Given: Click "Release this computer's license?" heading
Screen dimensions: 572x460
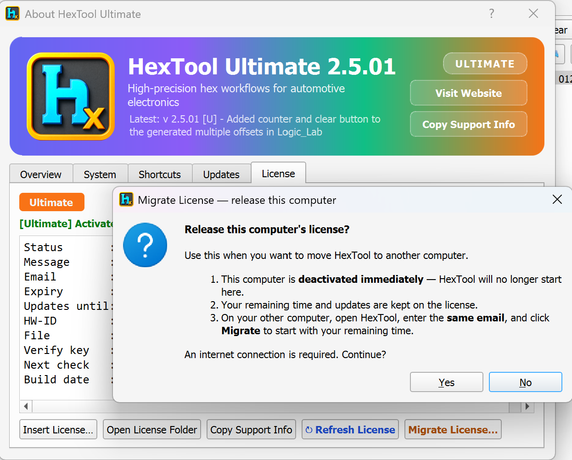Looking at the screenshot, I should tap(267, 230).
